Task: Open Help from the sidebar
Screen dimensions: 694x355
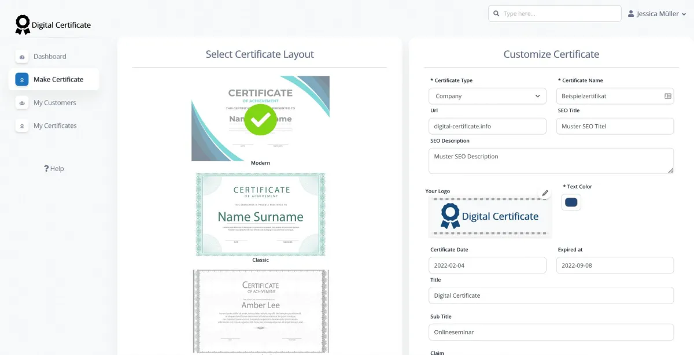Action: (53, 168)
